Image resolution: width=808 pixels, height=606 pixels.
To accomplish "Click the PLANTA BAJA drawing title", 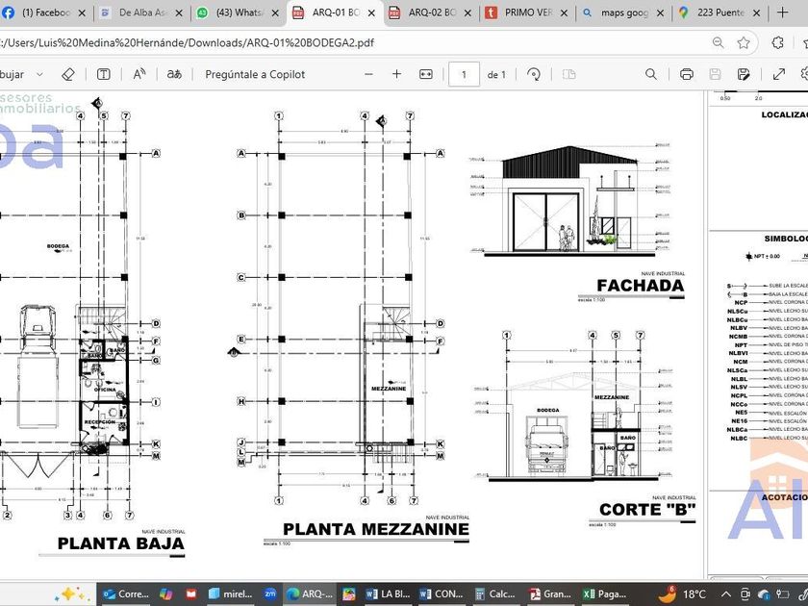I will click(120, 543).
